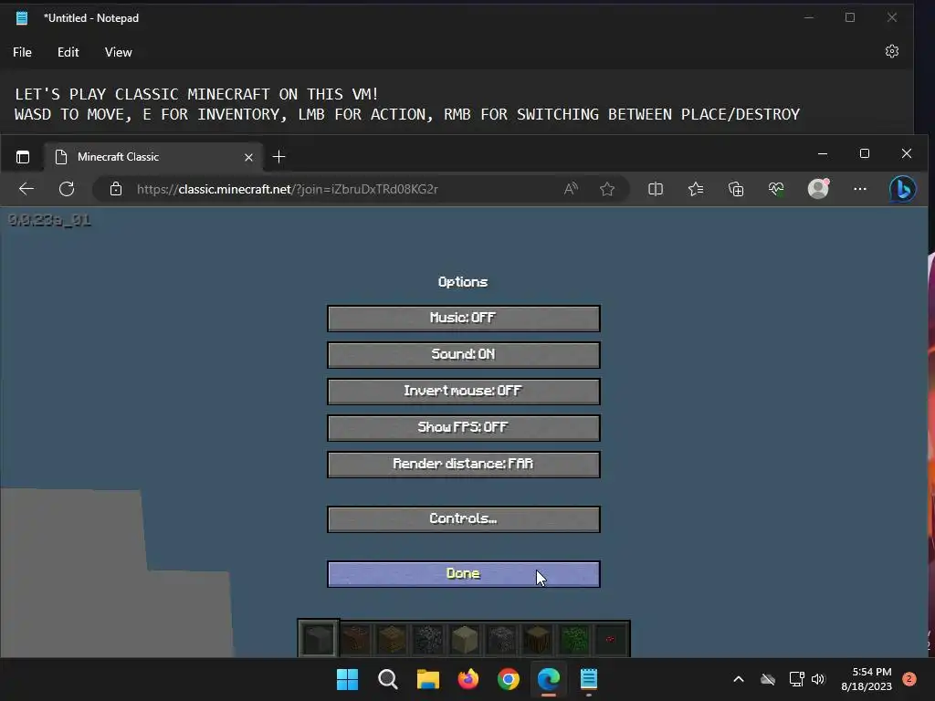
Task: Open Notepad File menu
Action: coord(22,52)
